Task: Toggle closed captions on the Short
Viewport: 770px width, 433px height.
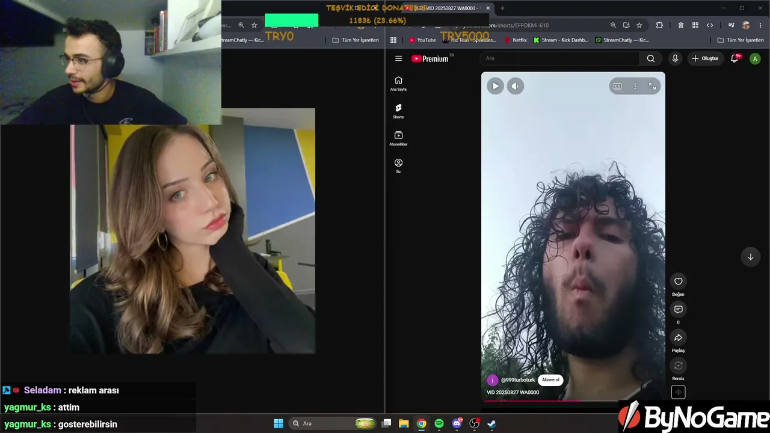Action: click(x=617, y=86)
